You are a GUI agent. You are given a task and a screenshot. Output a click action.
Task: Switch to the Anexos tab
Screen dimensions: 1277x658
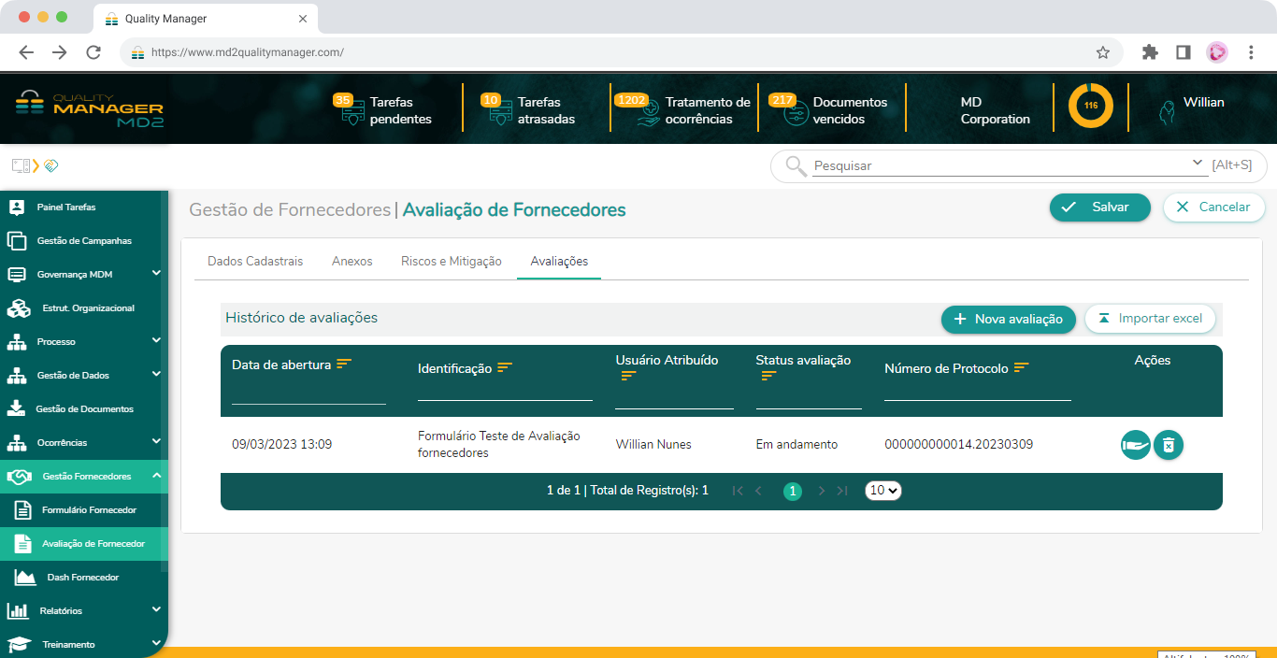point(352,262)
